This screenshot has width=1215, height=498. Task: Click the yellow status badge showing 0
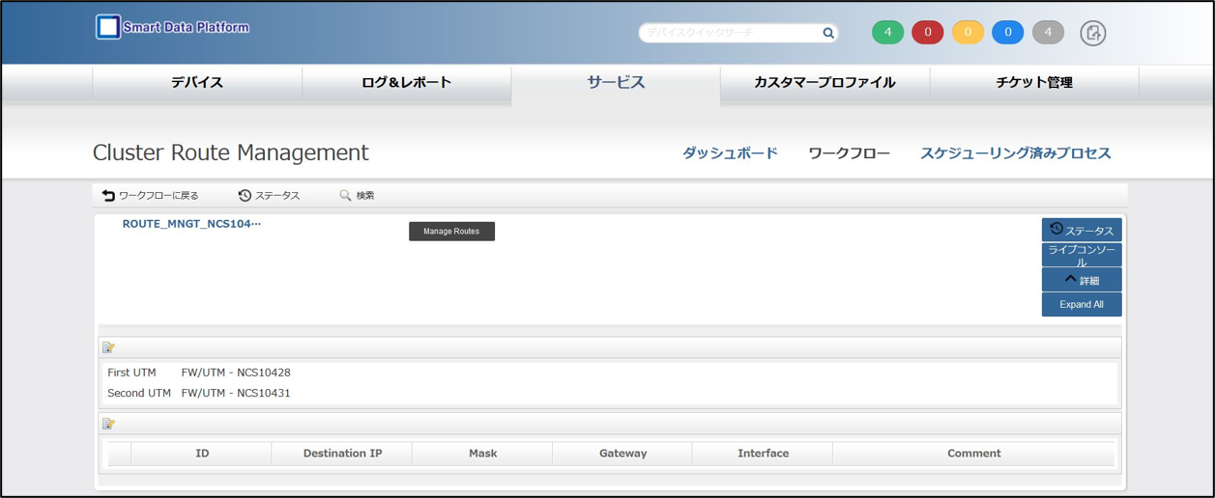[968, 33]
